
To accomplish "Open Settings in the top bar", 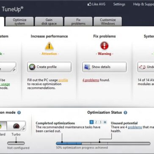I will coord(119,4).
